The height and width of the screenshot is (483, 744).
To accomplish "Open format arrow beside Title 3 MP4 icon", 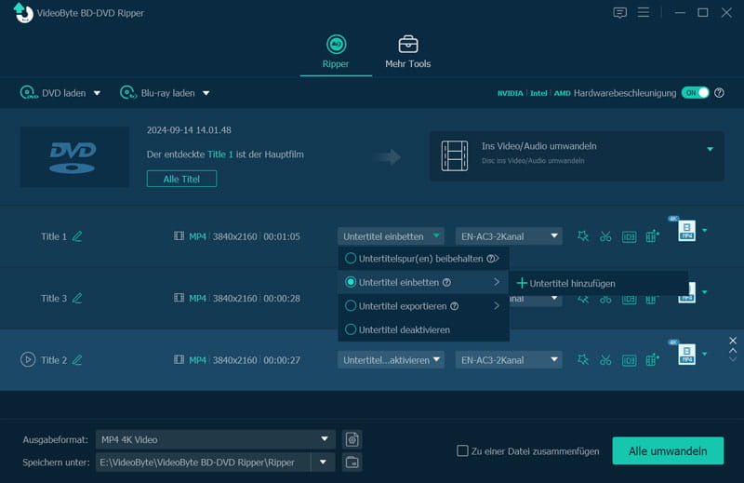I will pyautogui.click(x=705, y=292).
